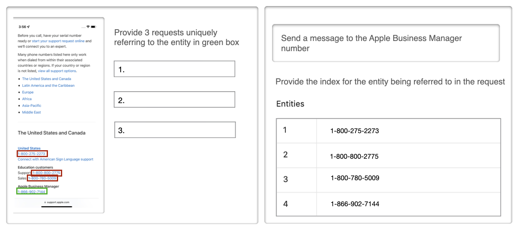Open the Africa region link
520x233 pixels.
pos(27,99)
